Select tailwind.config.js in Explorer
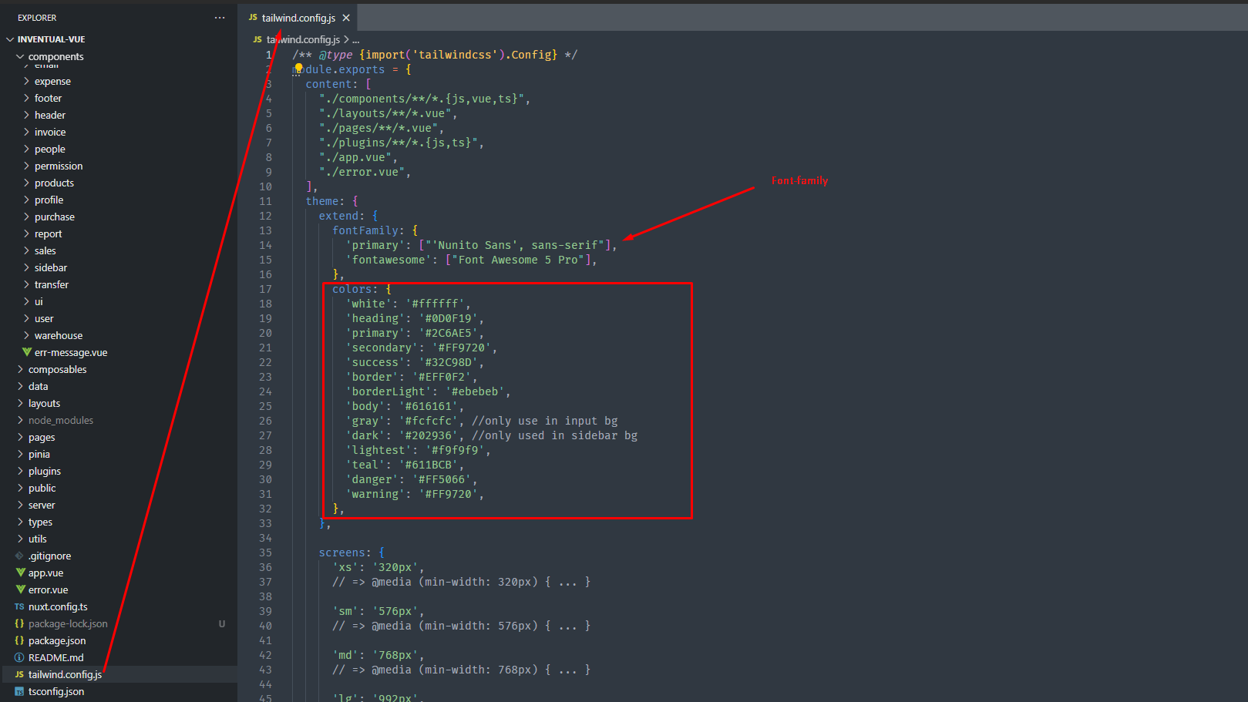Viewport: 1248px width, 702px height. click(x=65, y=674)
